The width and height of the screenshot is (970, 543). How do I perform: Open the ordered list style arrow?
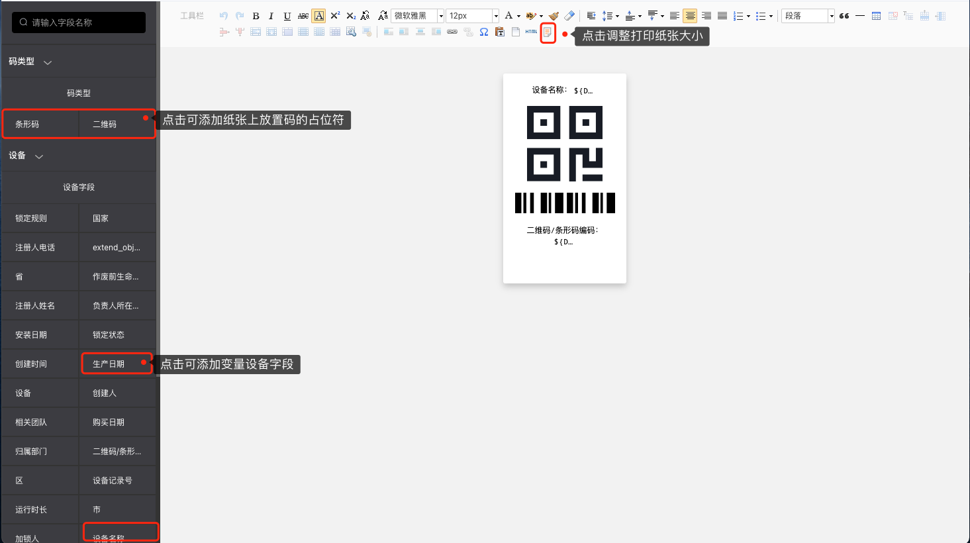click(748, 17)
